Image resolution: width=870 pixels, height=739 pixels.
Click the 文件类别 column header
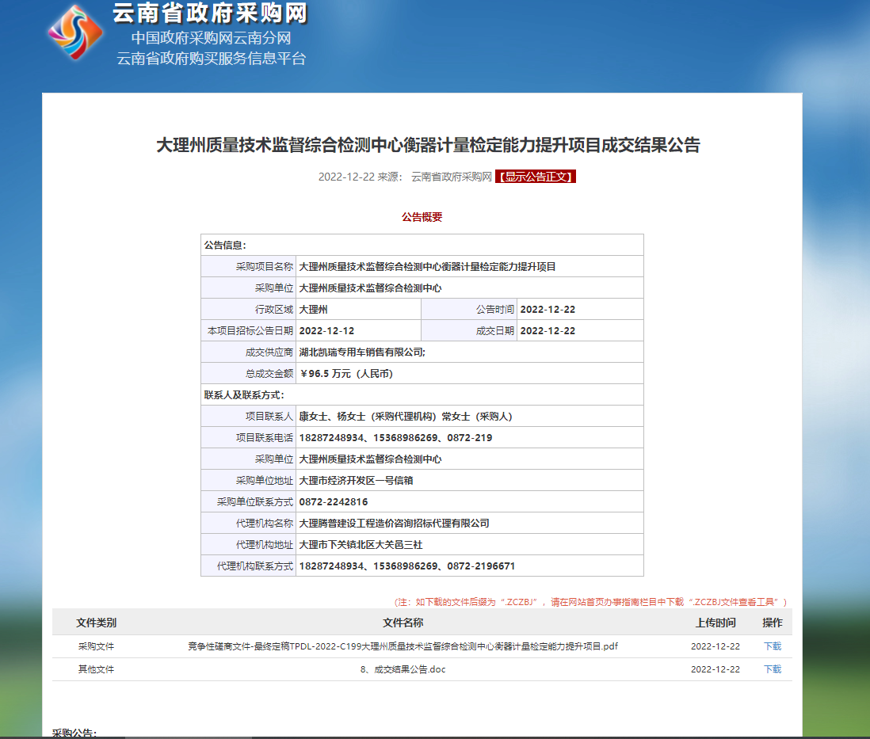click(x=96, y=623)
